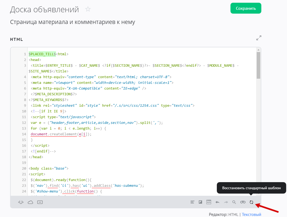The width and height of the screenshot is (287, 217).
Task: Expand the HTML editor to fullscreen
Action: point(259,38)
